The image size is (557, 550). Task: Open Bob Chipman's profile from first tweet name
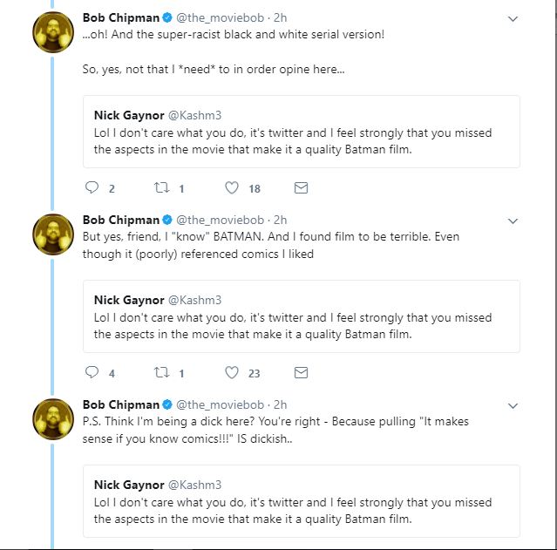[121, 17]
